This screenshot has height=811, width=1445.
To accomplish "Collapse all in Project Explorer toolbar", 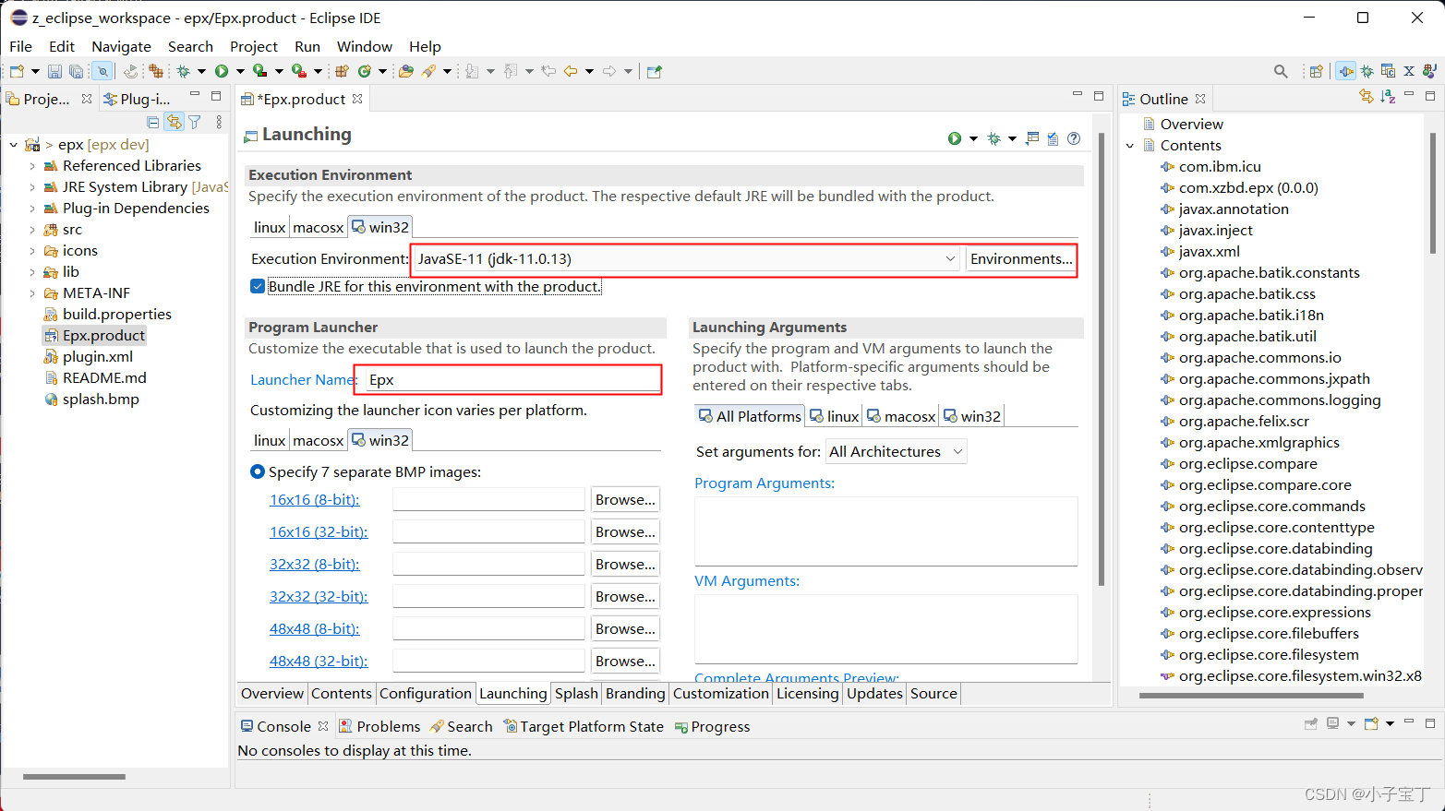I will [x=153, y=122].
